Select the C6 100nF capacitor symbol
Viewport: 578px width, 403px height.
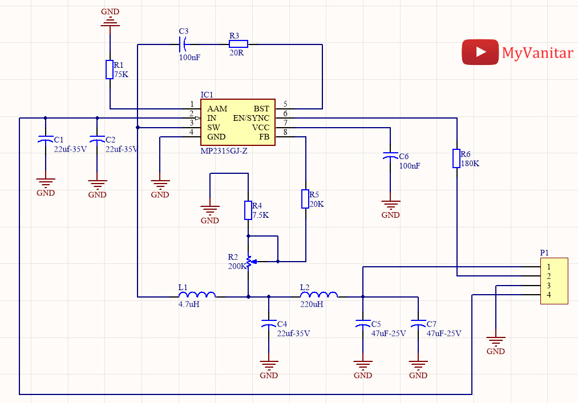[390, 156]
